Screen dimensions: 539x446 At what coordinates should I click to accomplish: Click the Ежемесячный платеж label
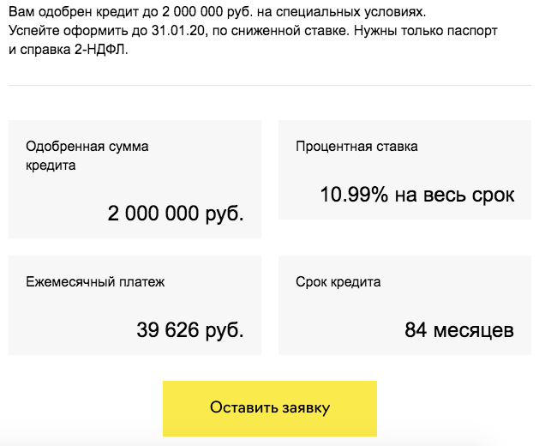tap(95, 281)
